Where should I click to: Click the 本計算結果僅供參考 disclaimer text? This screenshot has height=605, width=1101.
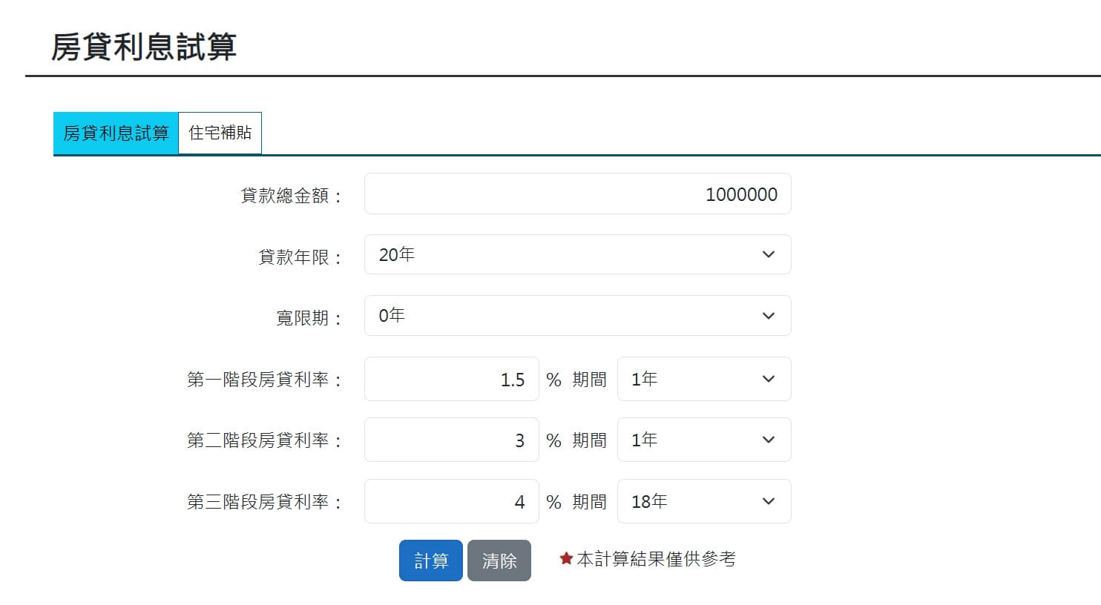point(656,559)
